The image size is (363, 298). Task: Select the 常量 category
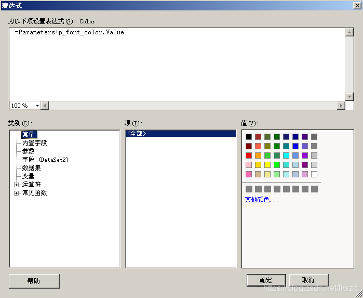point(29,135)
